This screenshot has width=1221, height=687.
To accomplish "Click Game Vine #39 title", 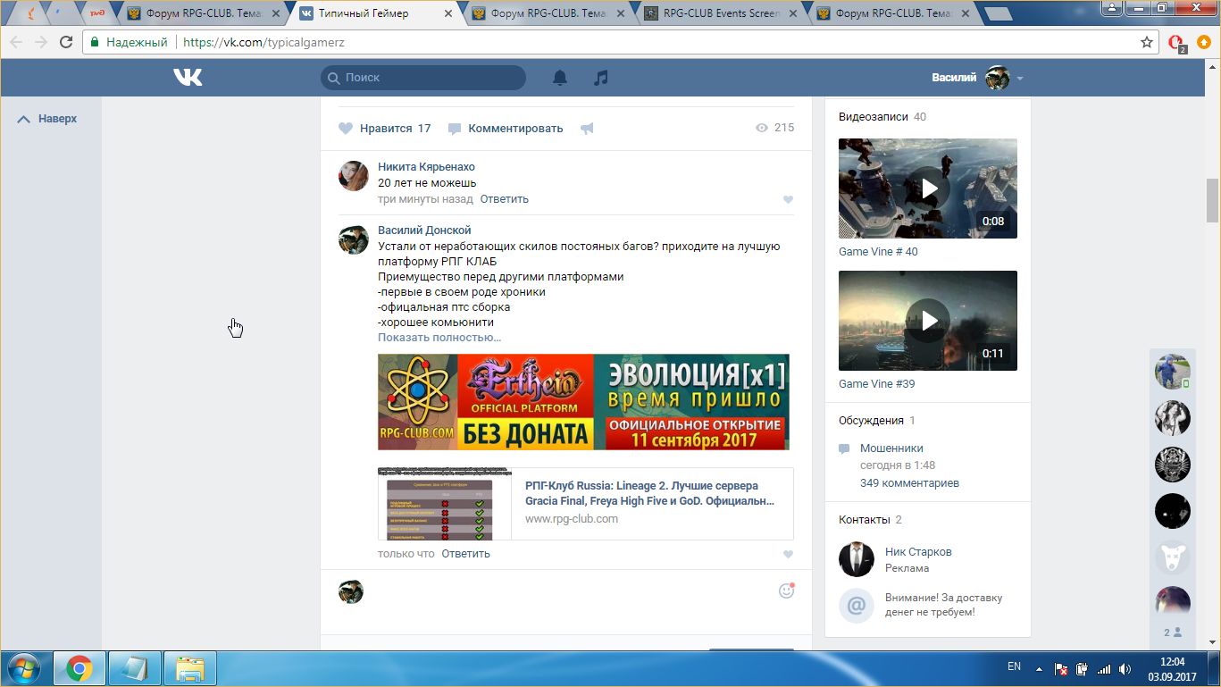I will tap(876, 384).
